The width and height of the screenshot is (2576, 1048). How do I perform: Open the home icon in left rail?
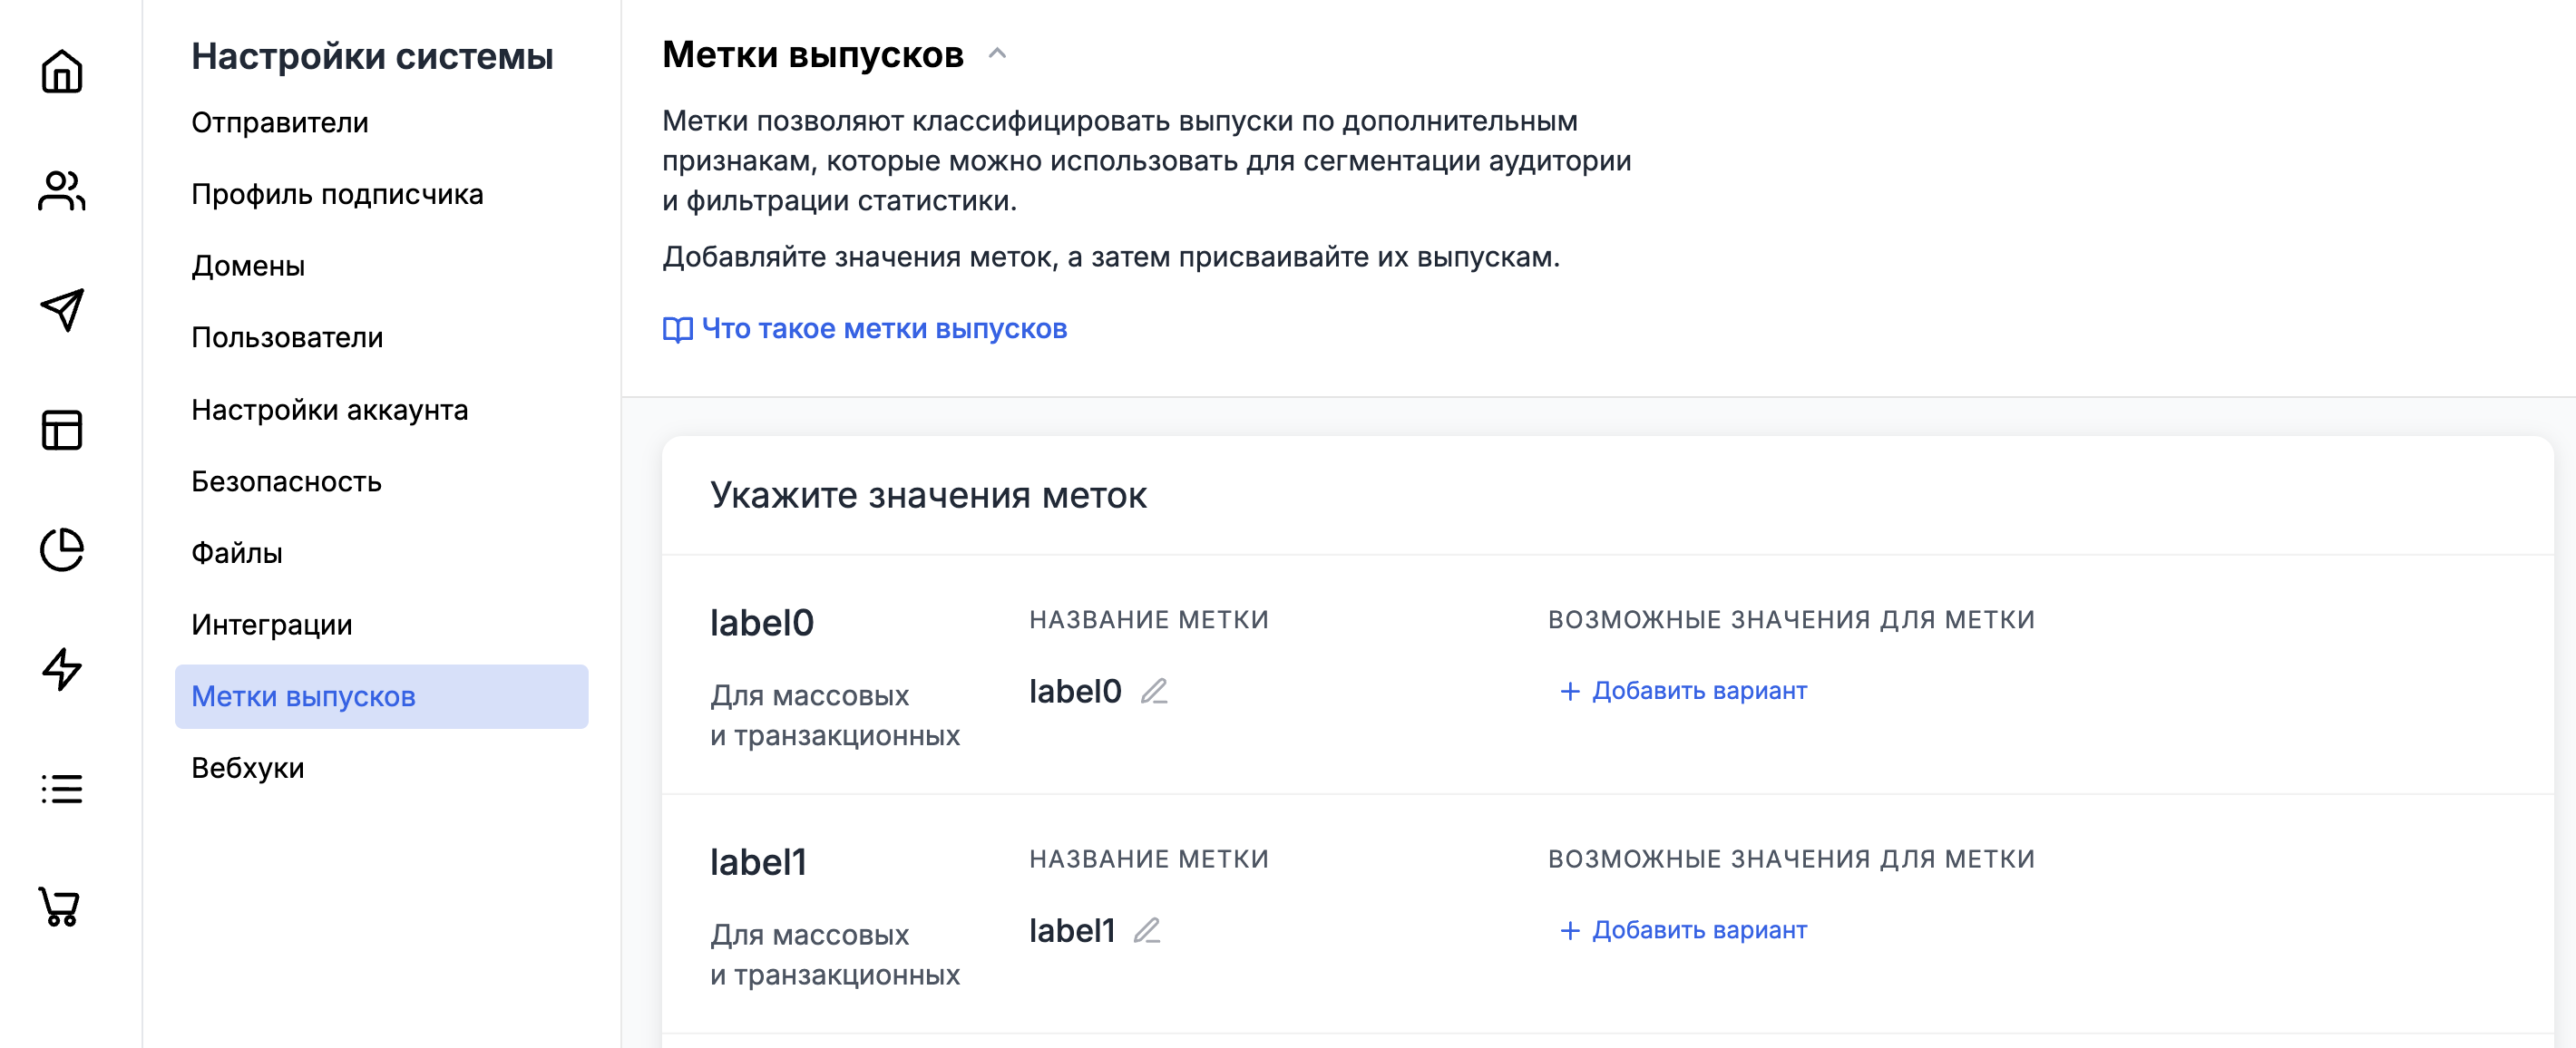[x=61, y=72]
